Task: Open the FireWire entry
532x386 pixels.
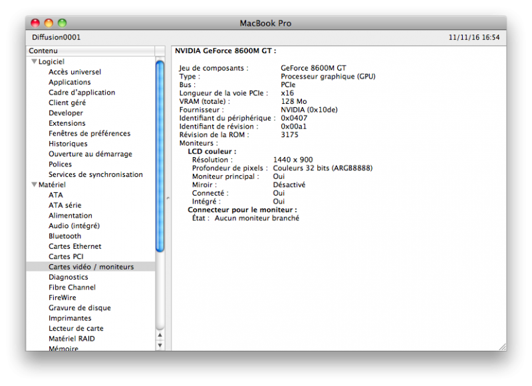Action: tap(62, 297)
